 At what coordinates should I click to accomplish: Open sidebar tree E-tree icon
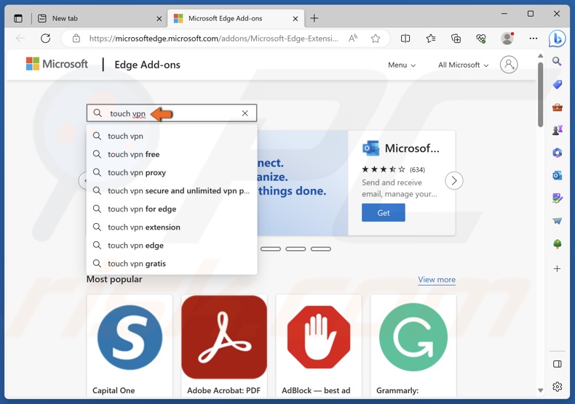557,243
